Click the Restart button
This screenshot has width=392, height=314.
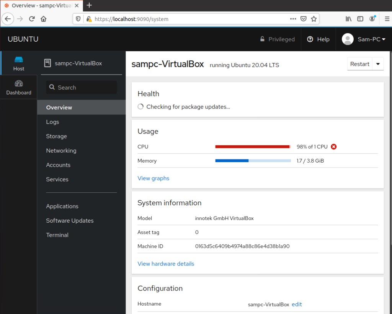point(359,64)
